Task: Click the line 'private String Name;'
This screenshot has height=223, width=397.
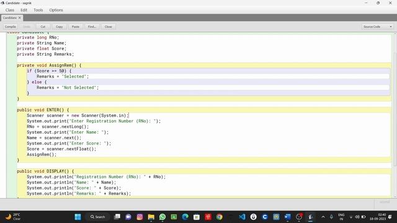Action: (42, 43)
